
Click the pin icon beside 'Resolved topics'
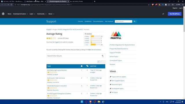point(110,85)
